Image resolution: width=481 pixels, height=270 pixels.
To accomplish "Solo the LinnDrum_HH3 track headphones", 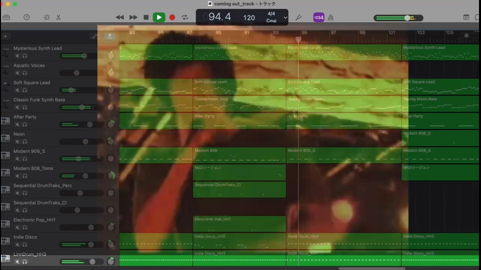I will click(x=25, y=261).
